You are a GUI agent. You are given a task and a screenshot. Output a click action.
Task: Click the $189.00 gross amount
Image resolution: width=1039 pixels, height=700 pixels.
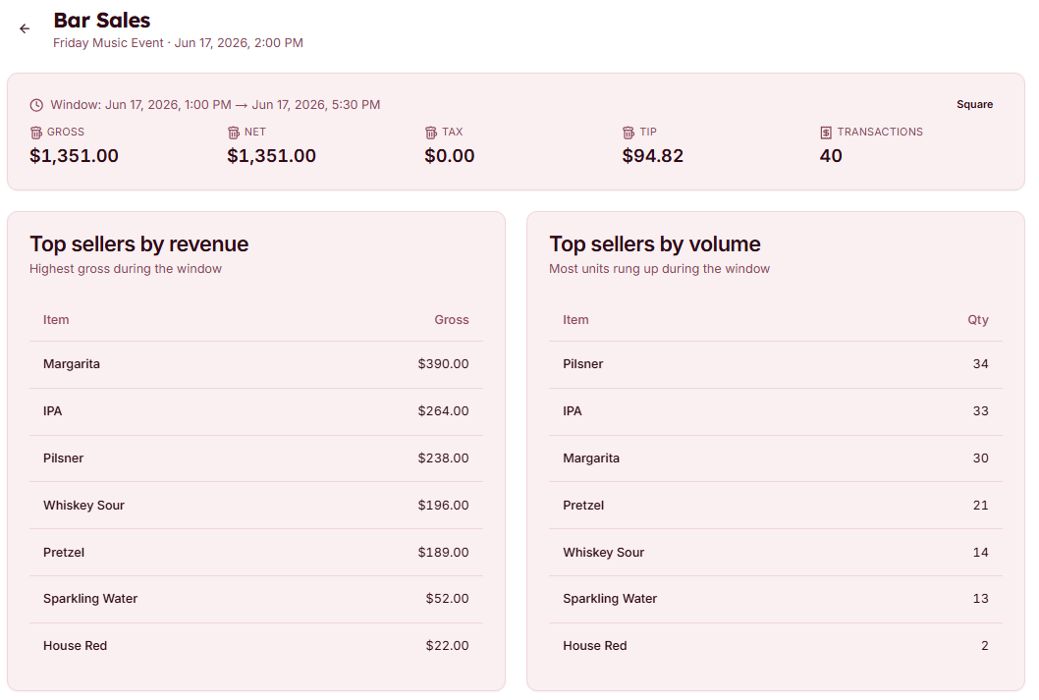(x=443, y=553)
